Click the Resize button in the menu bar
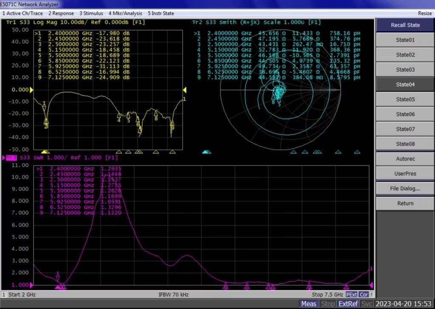 pyautogui.click(x=425, y=13)
